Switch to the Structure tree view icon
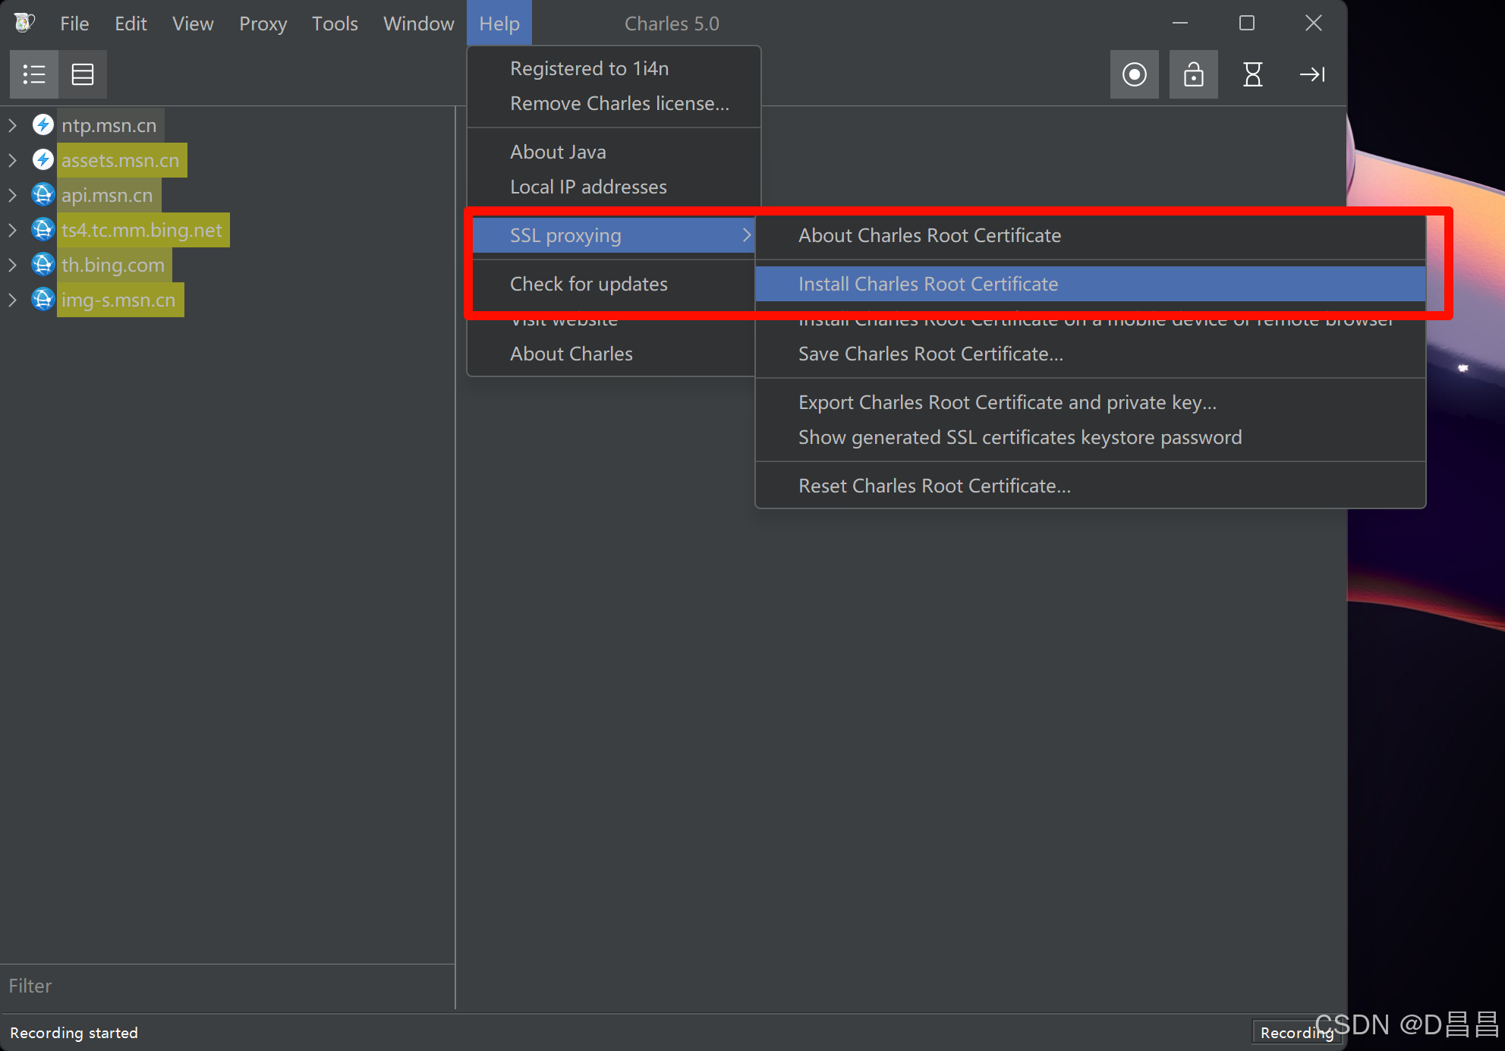The image size is (1505, 1051). [34, 74]
